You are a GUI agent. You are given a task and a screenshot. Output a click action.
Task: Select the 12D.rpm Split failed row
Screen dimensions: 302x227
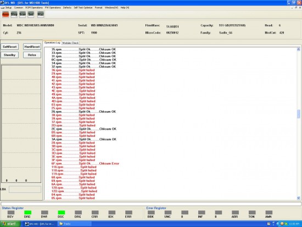(74, 191)
